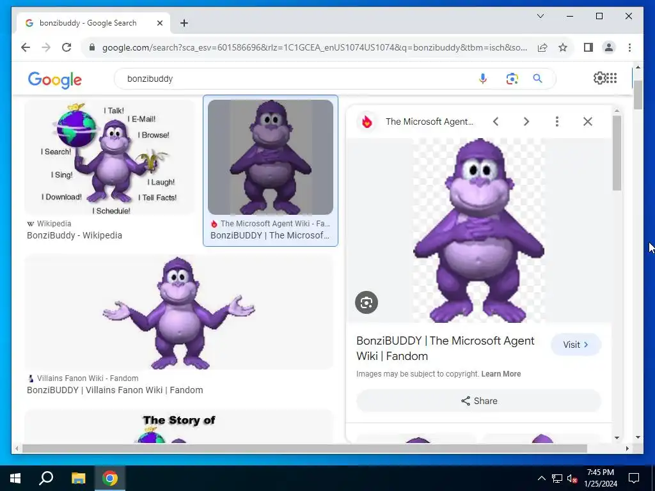Click the page scroll-up arrow
The width and height of the screenshot is (655, 491).
[638, 66]
